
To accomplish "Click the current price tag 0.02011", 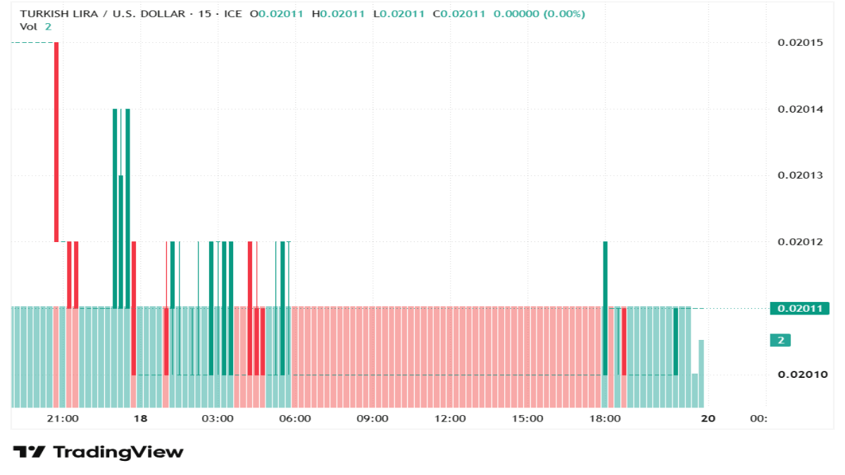I will tap(799, 308).
